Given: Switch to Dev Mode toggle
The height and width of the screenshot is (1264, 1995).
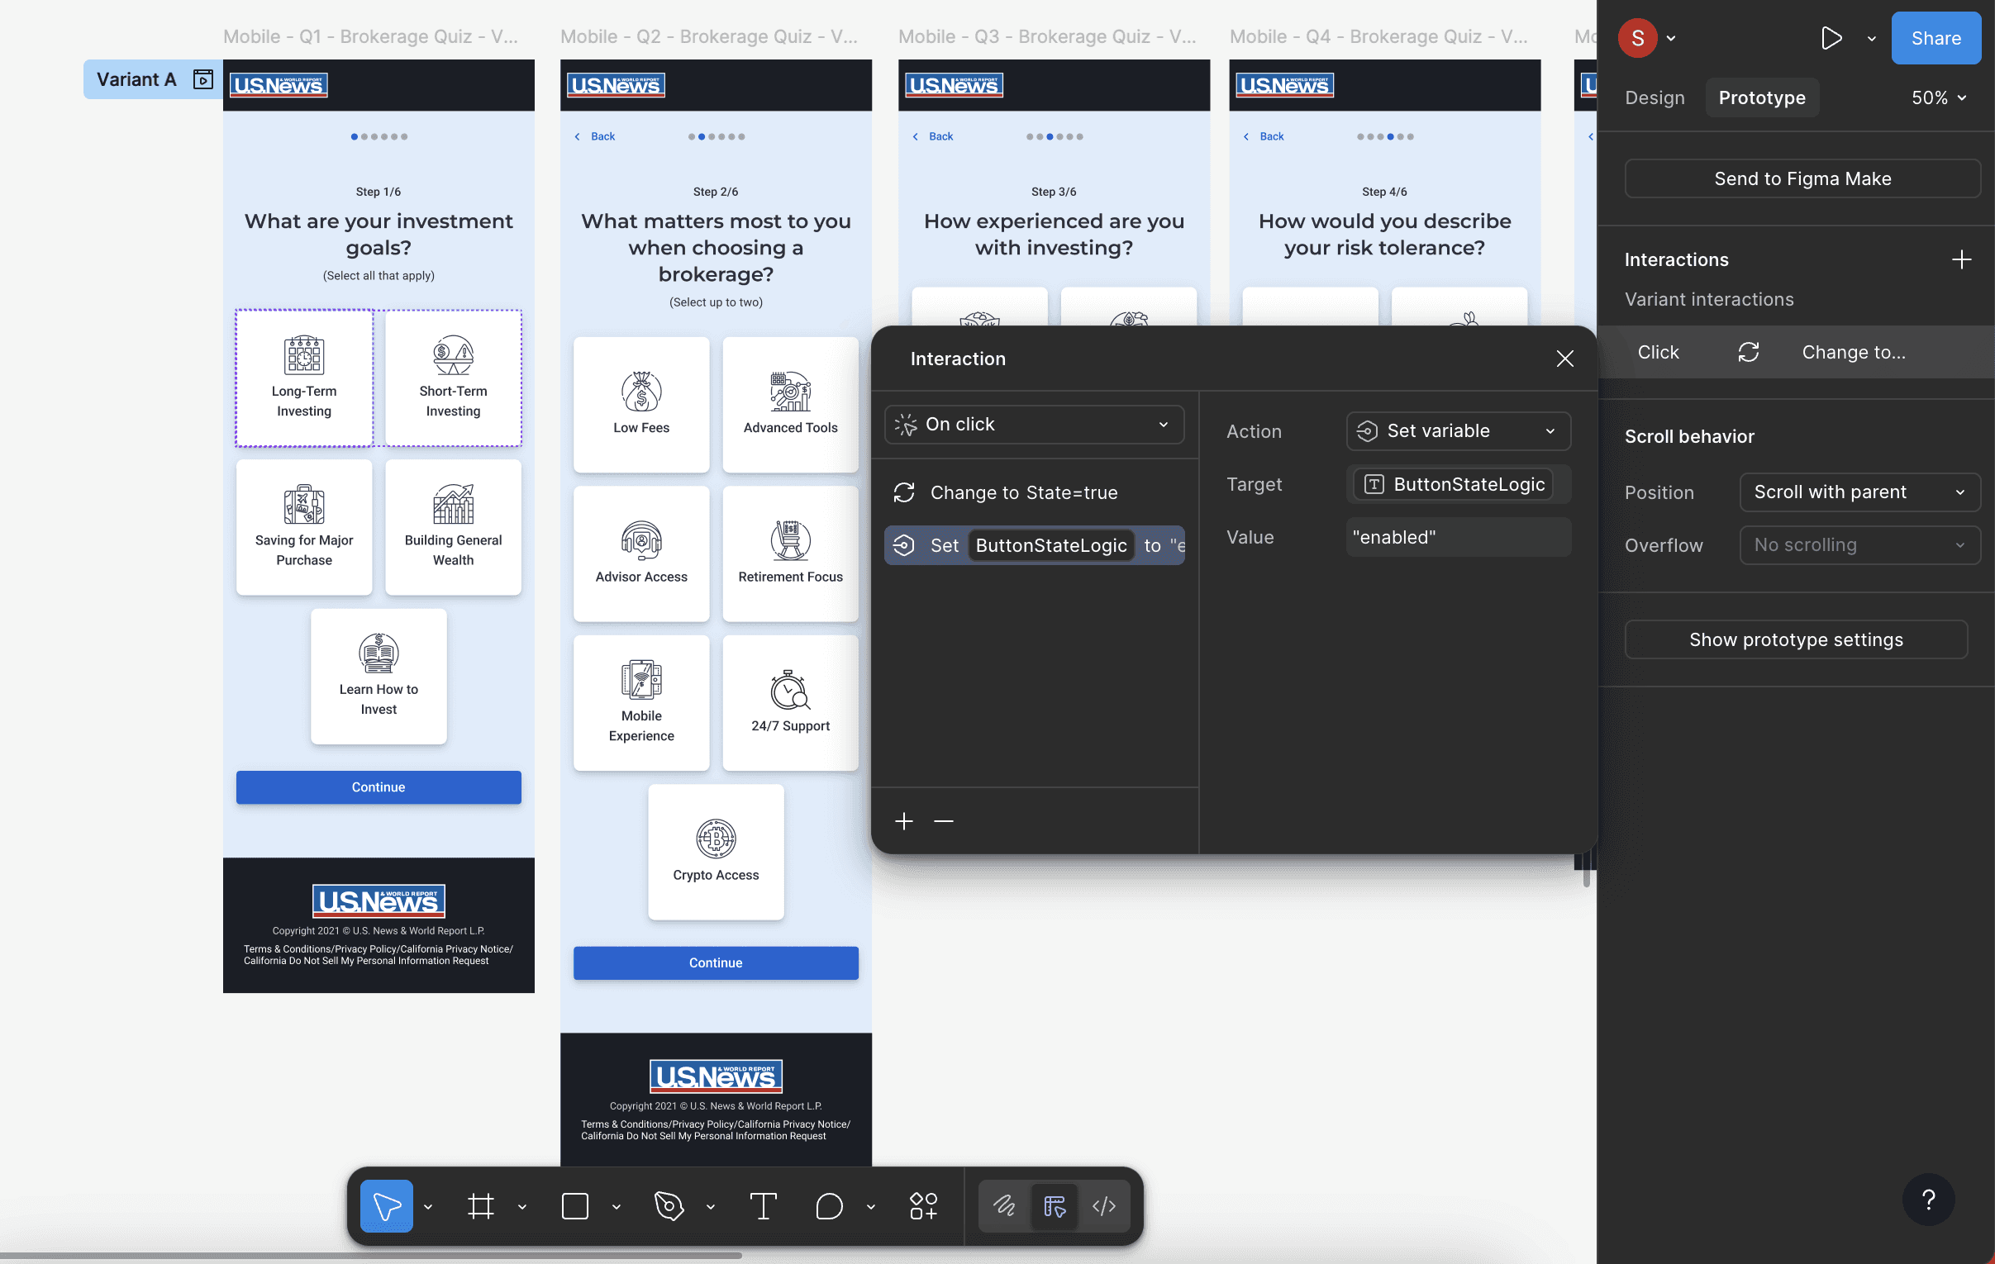Looking at the screenshot, I should click(1103, 1205).
